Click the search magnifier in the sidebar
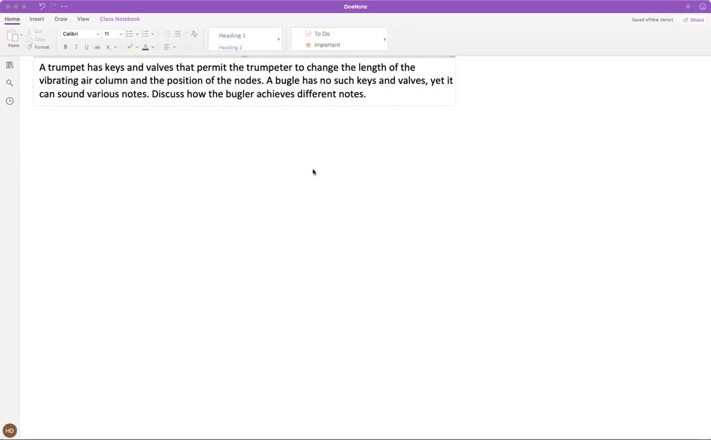This screenshot has width=711, height=440. 10,83
